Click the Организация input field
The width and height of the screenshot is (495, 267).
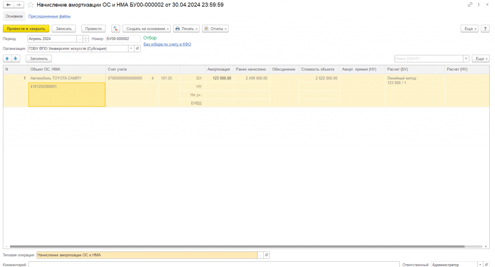click(x=78, y=48)
